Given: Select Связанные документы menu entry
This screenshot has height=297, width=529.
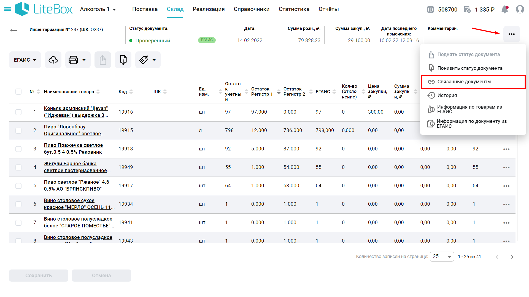Looking at the screenshot, I should [473, 82].
